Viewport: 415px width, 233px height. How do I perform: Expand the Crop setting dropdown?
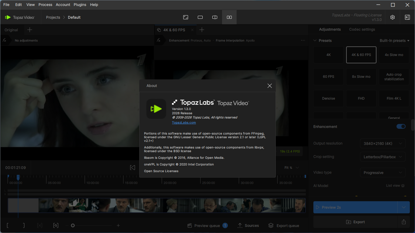[383, 157]
